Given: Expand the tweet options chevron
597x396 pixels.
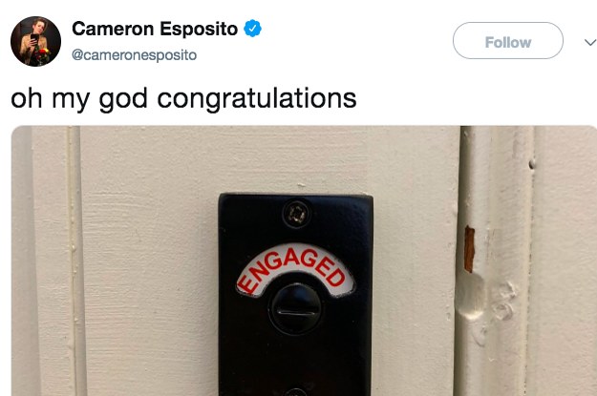Looking at the screenshot, I should [590, 42].
